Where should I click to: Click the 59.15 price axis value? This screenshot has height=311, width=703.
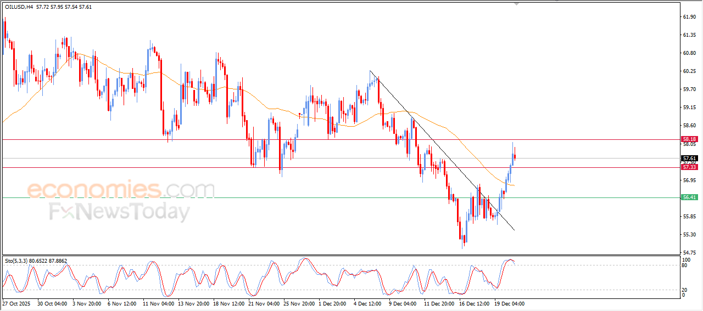pyautogui.click(x=690, y=108)
